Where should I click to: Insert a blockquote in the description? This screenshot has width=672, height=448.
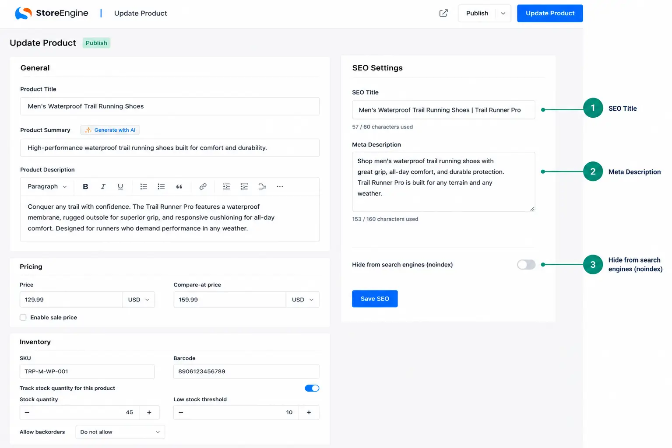179,186
